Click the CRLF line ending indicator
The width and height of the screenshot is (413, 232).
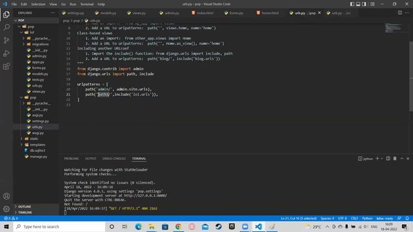click(354, 218)
